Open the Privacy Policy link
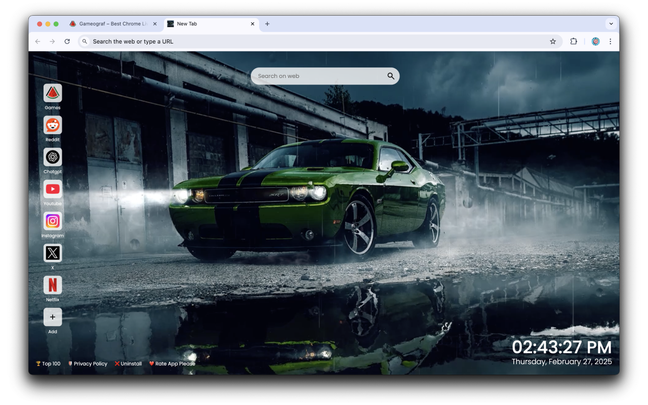This screenshot has width=648, height=405. click(90, 363)
